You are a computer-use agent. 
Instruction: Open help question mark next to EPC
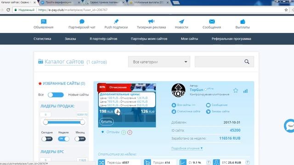point(248,162)
